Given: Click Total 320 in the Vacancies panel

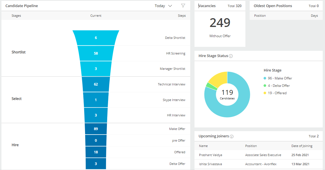Looking at the screenshot, I should [x=235, y=6].
